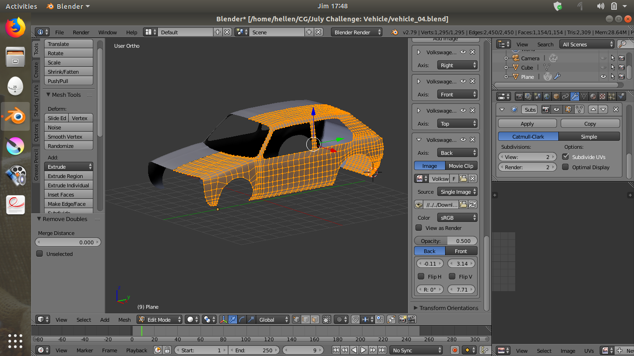Open the Material properties tab icon
This screenshot has width=634, height=356.
click(593, 96)
